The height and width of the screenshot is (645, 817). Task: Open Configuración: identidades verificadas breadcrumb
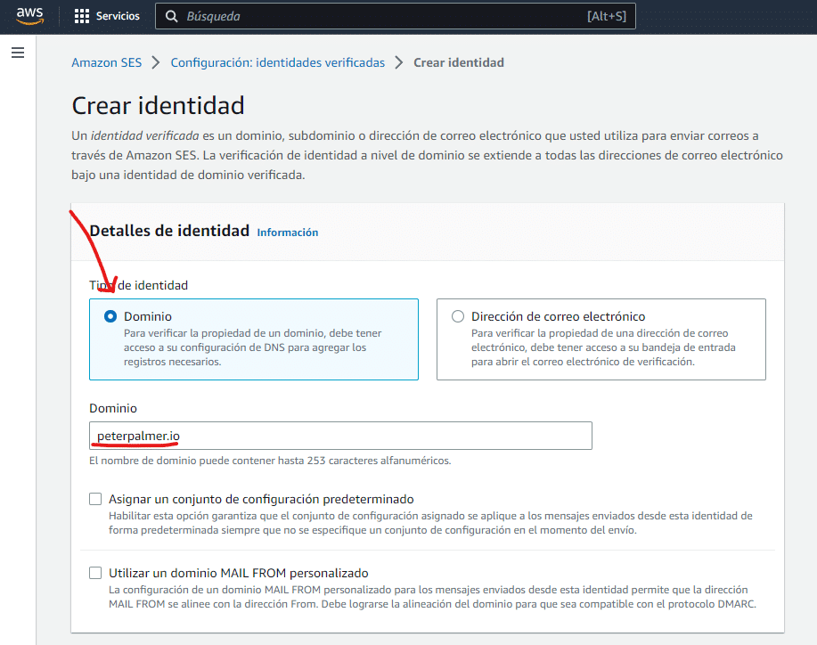tap(277, 62)
